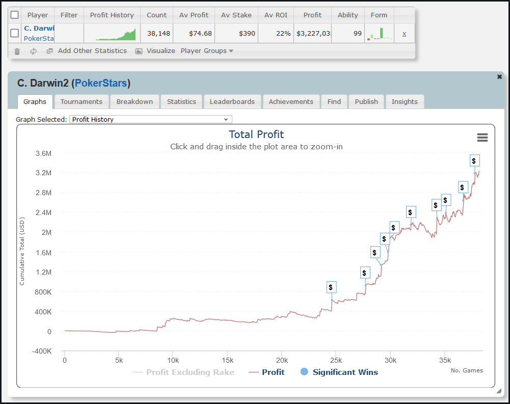Open the Graph Selected dropdown
The height and width of the screenshot is (404, 510).
pyautogui.click(x=150, y=119)
